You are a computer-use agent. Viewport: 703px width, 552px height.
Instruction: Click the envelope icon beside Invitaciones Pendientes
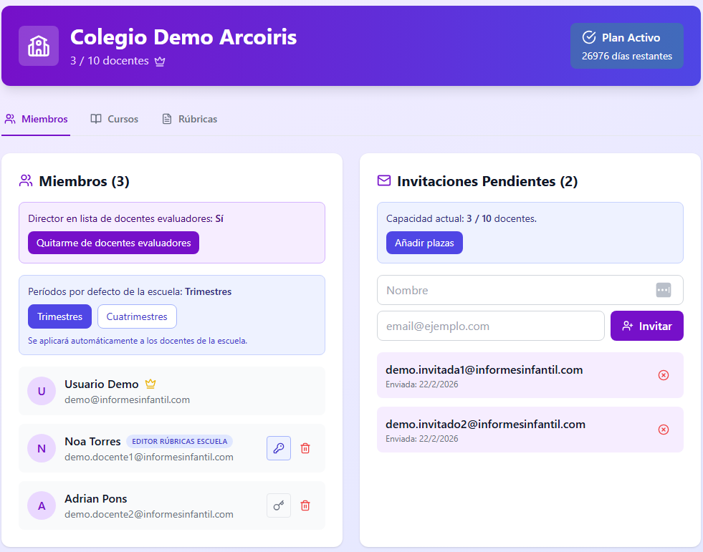pos(385,180)
